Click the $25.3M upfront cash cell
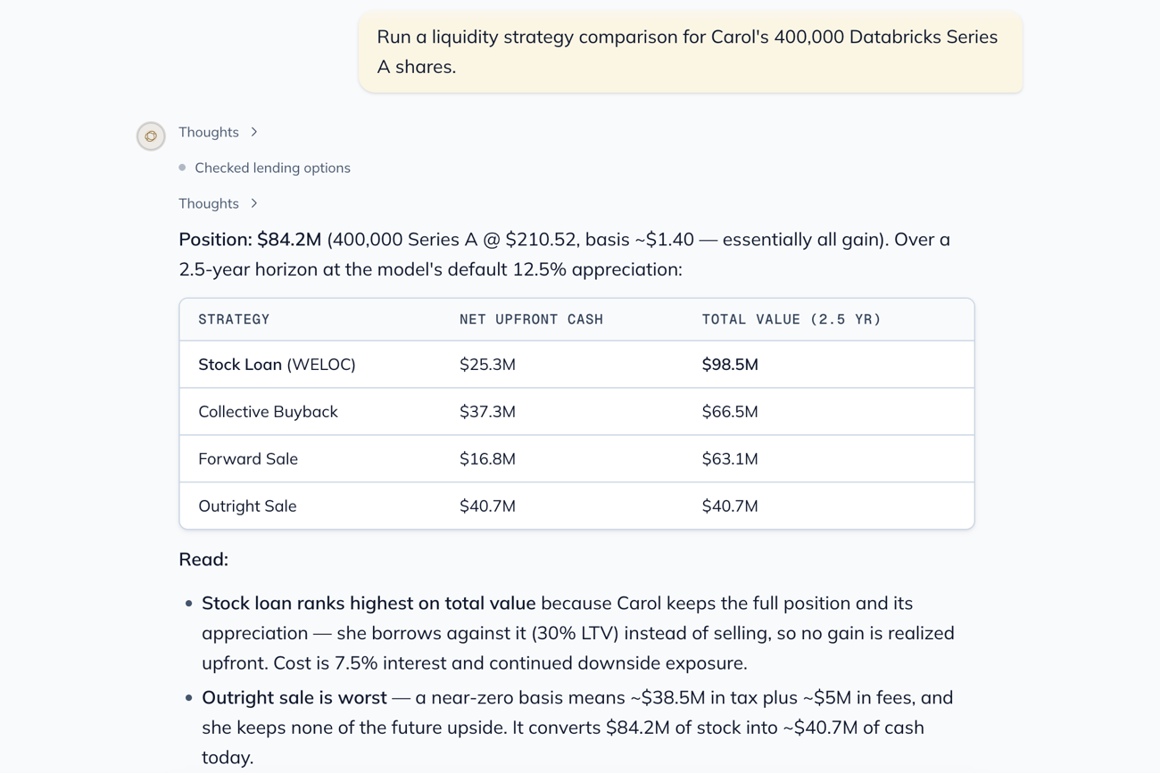1160x773 pixels. [x=487, y=364]
